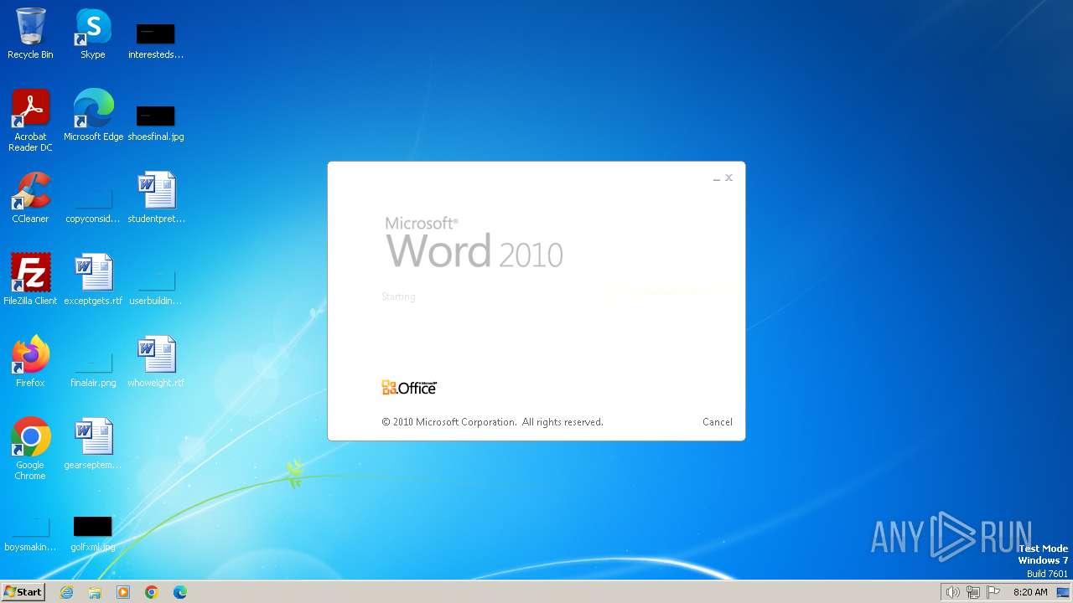The width and height of the screenshot is (1073, 603).
Task: Select the userbuildin... desktop file
Action: click(156, 286)
